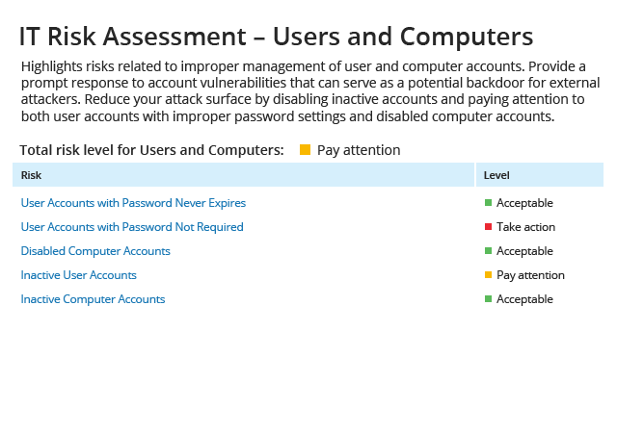Open User Accounts with Password Not Required link
Viewport: 617px width, 433px height.
[132, 227]
